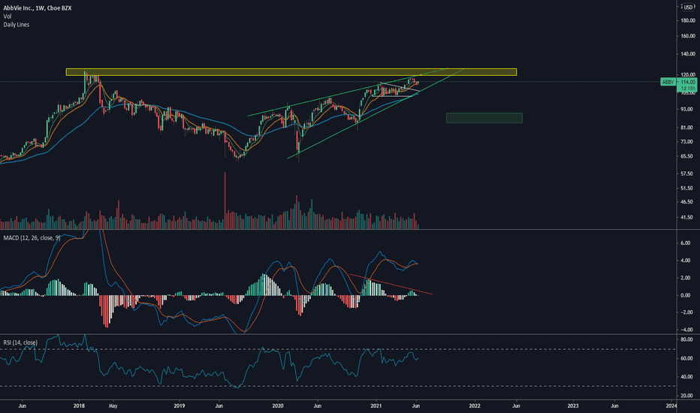Click the 2022 time axis label
This screenshot has height=413, width=700.
475,406
